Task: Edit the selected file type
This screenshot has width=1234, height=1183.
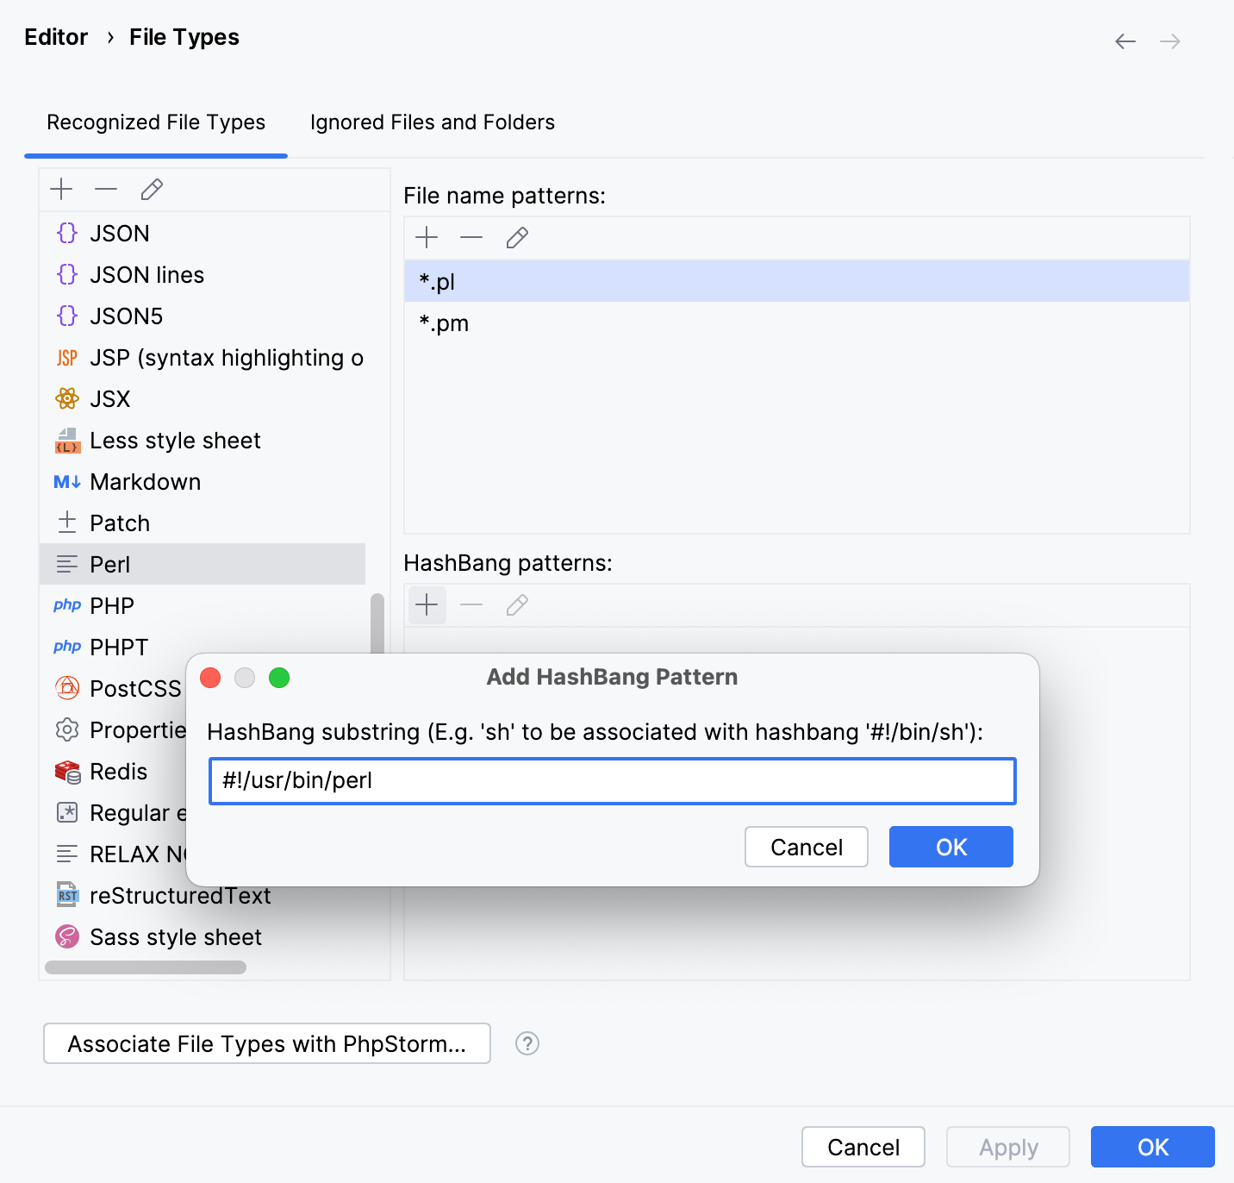Action: pyautogui.click(x=152, y=189)
